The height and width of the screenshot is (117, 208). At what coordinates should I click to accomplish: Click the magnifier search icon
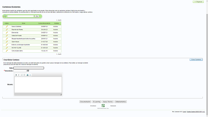(x=5, y=16)
